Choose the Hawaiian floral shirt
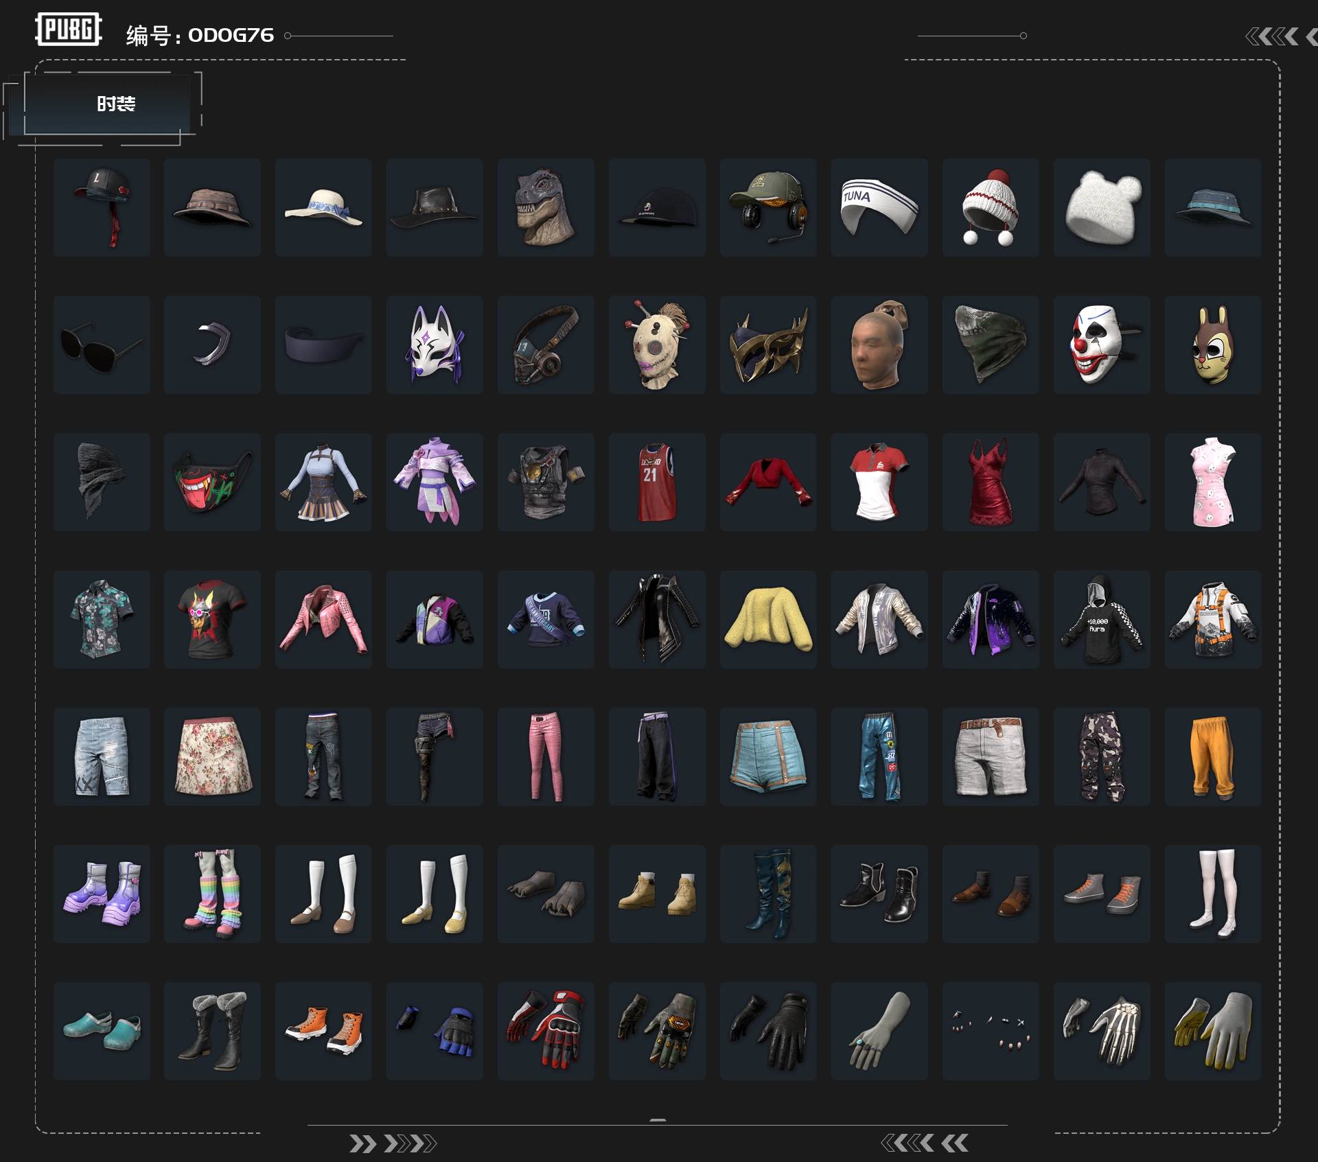The image size is (1318, 1162). [x=102, y=619]
